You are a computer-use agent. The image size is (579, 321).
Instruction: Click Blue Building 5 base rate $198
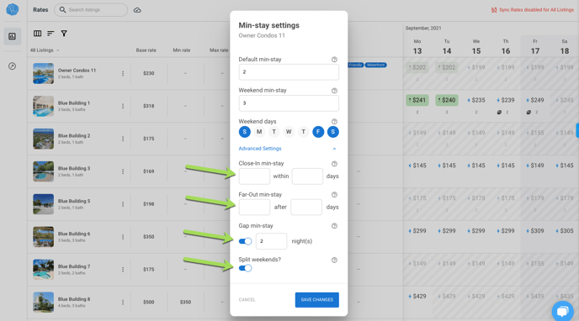(149, 204)
